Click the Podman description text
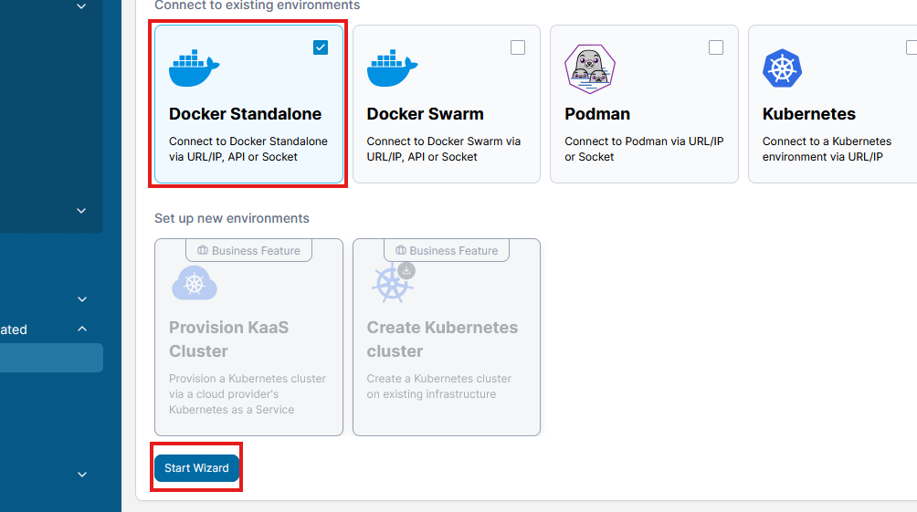The image size is (917, 512). pos(644,149)
